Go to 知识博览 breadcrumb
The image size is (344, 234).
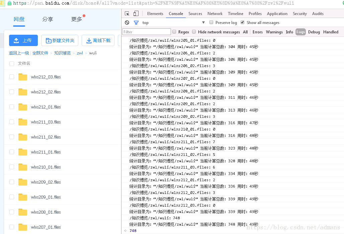pos(63,53)
